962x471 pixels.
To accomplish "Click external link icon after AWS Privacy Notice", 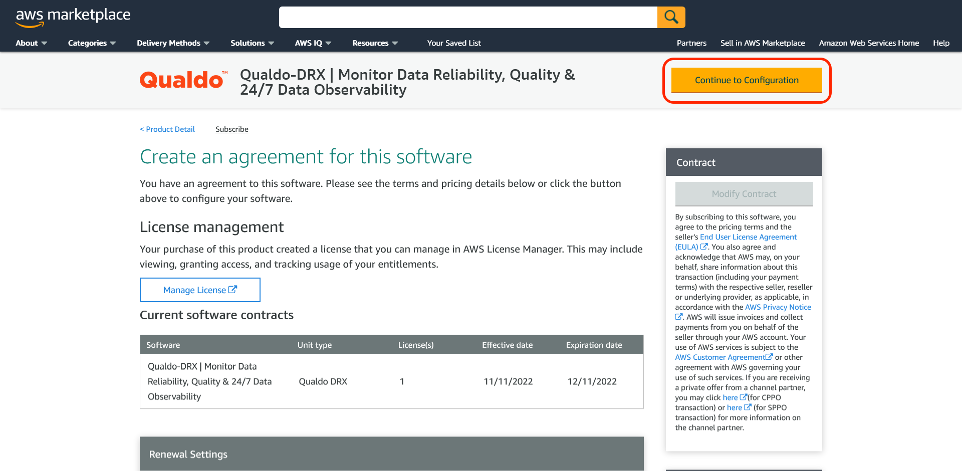I will pos(679,317).
